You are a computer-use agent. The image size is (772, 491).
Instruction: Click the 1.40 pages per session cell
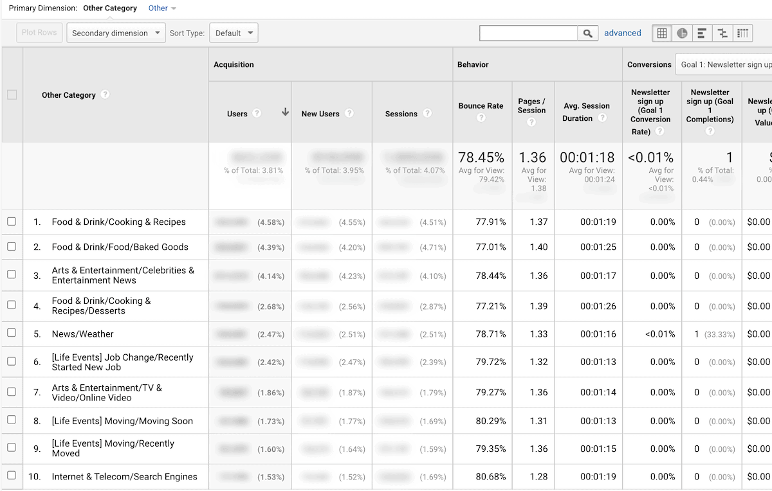pos(538,247)
